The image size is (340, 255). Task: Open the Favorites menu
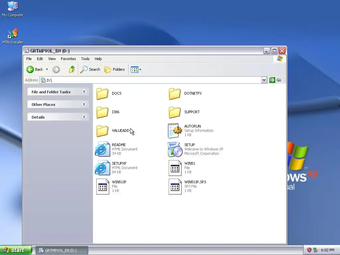pos(68,59)
